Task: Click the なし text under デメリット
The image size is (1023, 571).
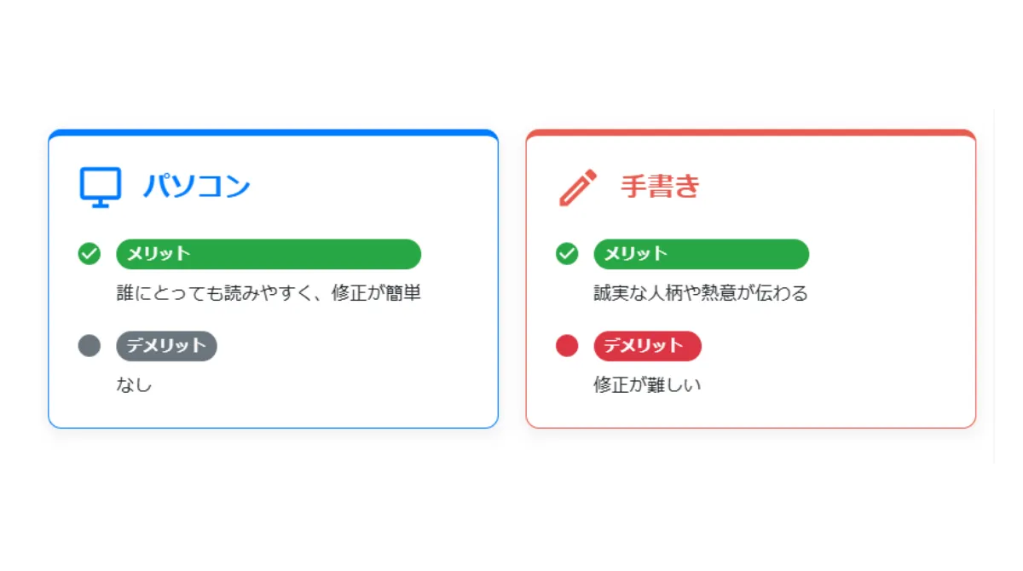Action: 134,385
